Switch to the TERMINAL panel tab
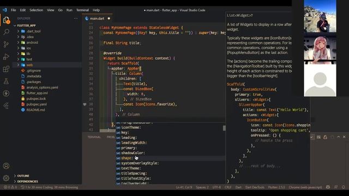The width and height of the screenshot is (349, 196). coord(94,137)
